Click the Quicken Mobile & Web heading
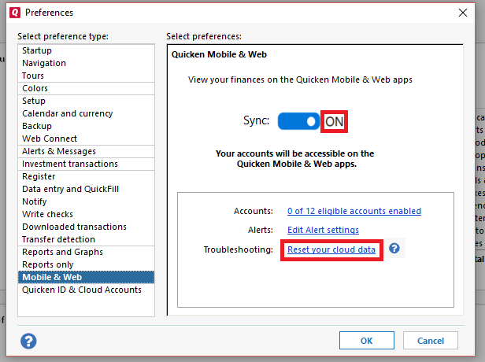The image size is (485, 362). tap(219, 54)
